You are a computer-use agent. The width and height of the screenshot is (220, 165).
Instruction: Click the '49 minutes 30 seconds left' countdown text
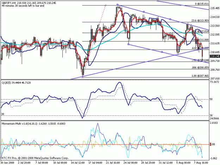23,6
